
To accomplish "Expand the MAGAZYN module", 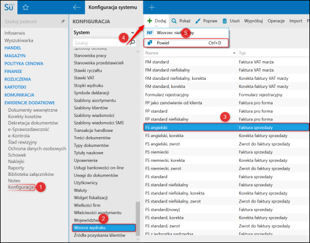I will pos(15,56).
